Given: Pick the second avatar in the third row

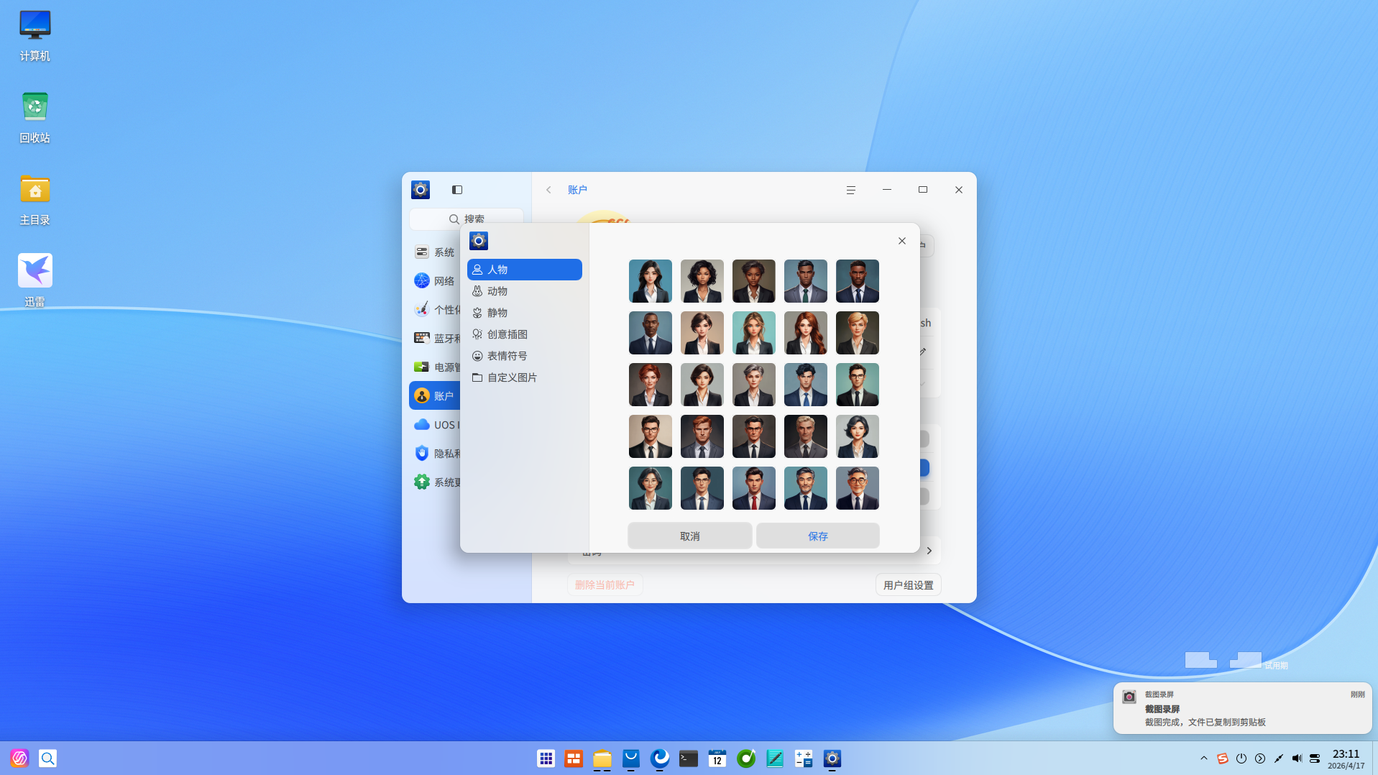Looking at the screenshot, I should (702, 385).
